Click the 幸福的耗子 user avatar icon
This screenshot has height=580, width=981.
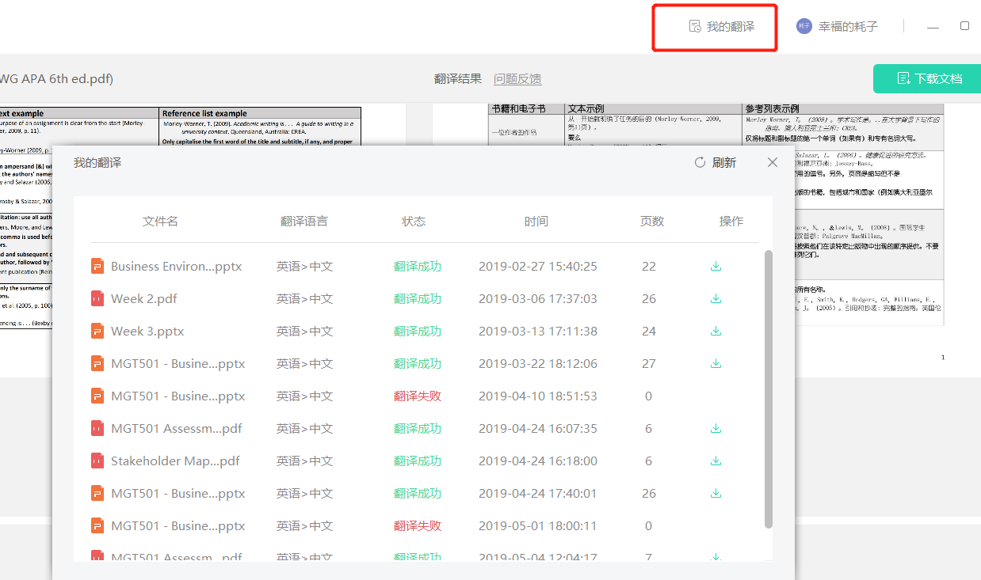pyautogui.click(x=804, y=25)
